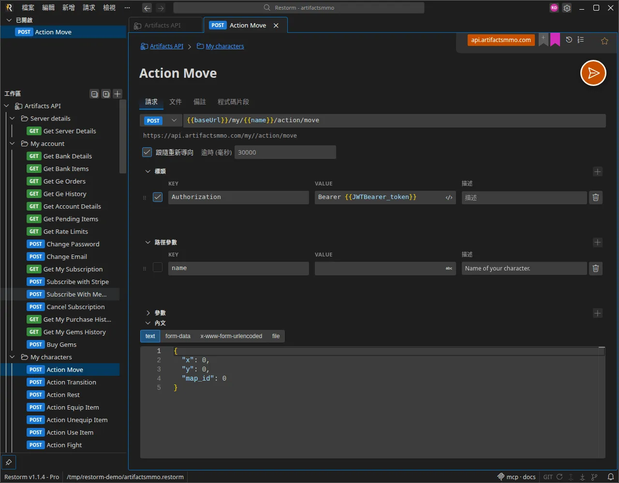Viewport: 619px width, 483px height.
Task: Open the 請求 menu
Action: [x=89, y=8]
